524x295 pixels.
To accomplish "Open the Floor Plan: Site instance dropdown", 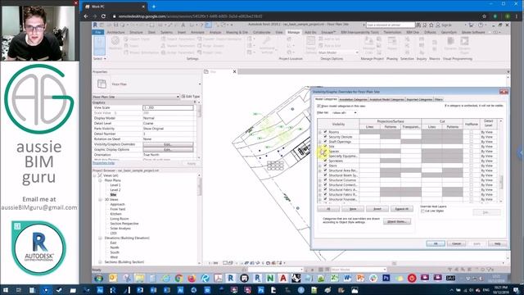I will point(136,97).
